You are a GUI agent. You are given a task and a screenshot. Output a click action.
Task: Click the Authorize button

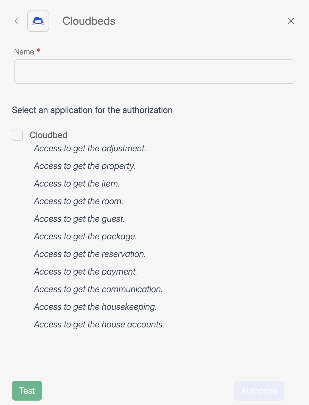(x=259, y=390)
